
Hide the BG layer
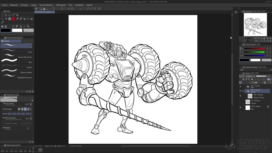pos(240,107)
